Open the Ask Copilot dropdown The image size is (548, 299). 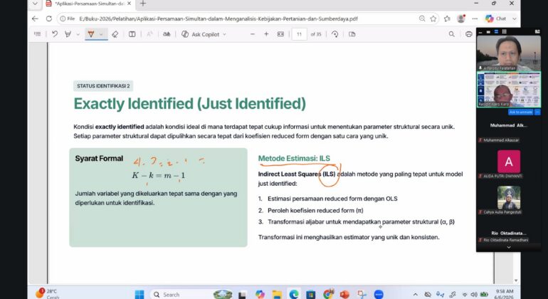point(204,34)
